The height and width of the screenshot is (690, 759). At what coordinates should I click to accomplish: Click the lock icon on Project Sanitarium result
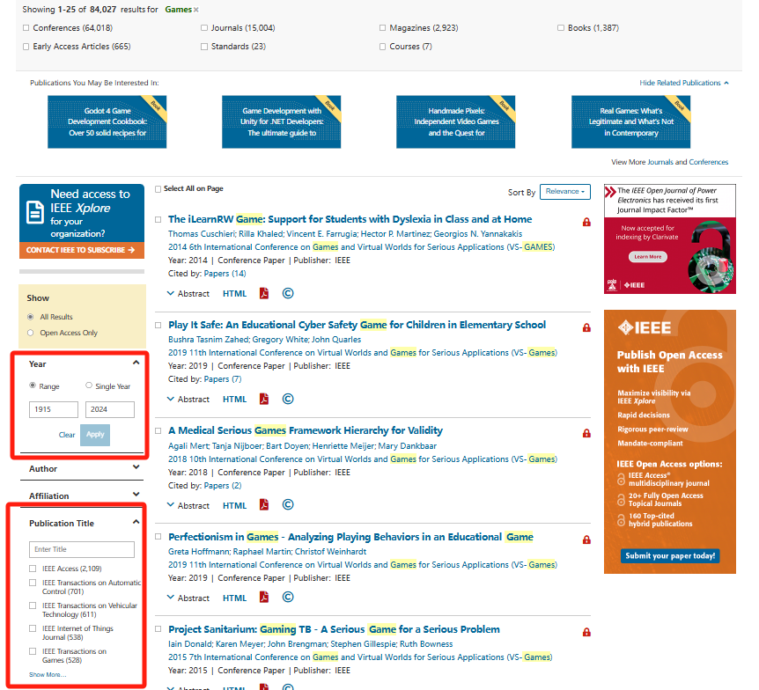(x=586, y=632)
